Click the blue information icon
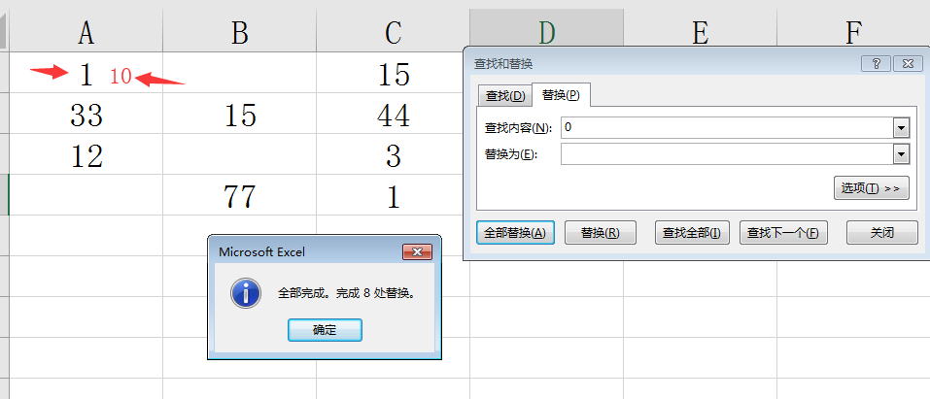The width and height of the screenshot is (930, 399). tap(243, 292)
